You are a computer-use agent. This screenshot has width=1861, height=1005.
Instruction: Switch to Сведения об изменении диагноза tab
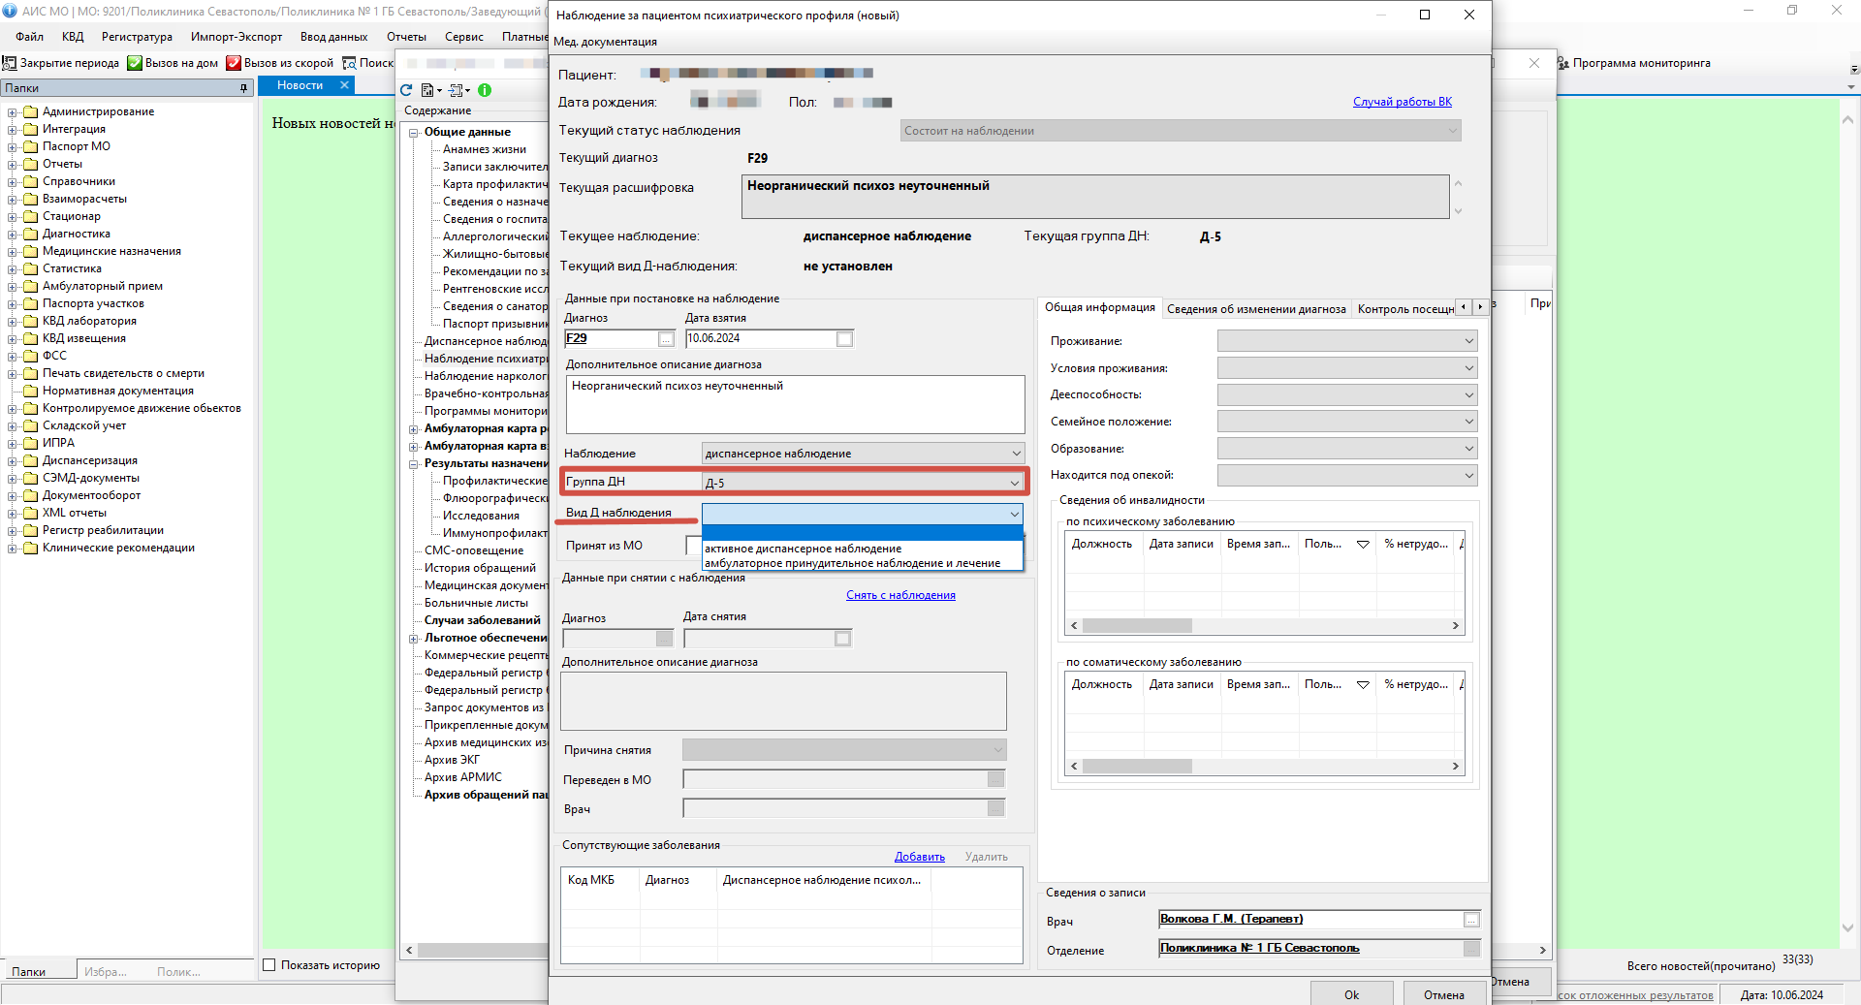pos(1256,309)
